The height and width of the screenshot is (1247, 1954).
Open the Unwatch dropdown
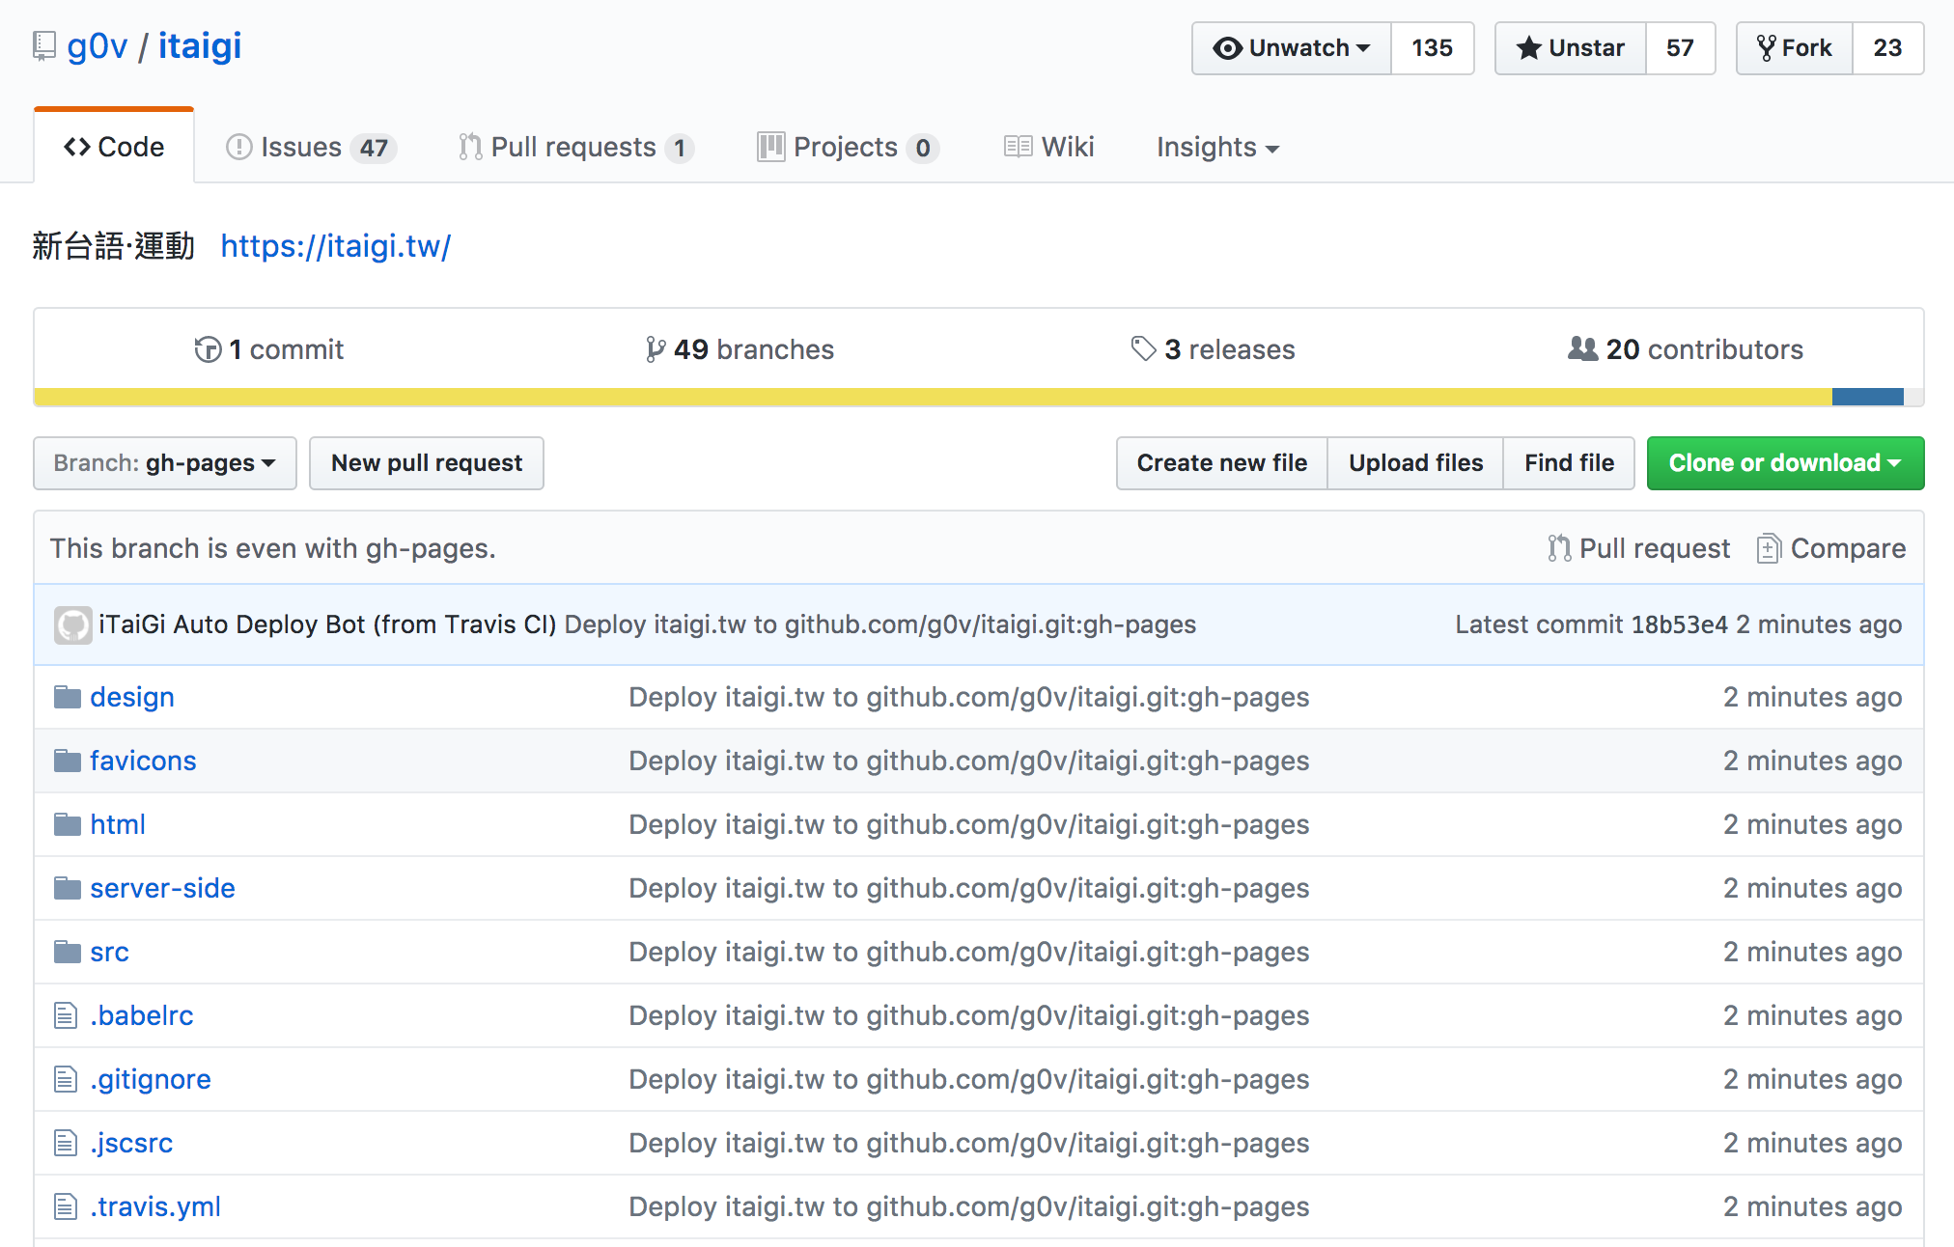[1292, 48]
